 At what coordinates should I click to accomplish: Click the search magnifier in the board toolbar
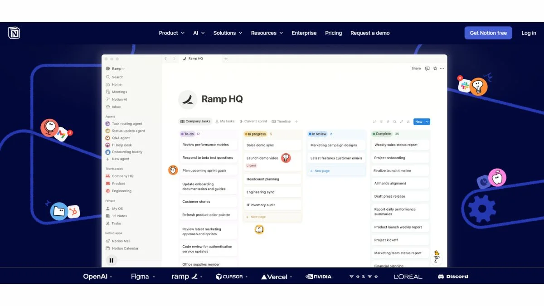(395, 121)
